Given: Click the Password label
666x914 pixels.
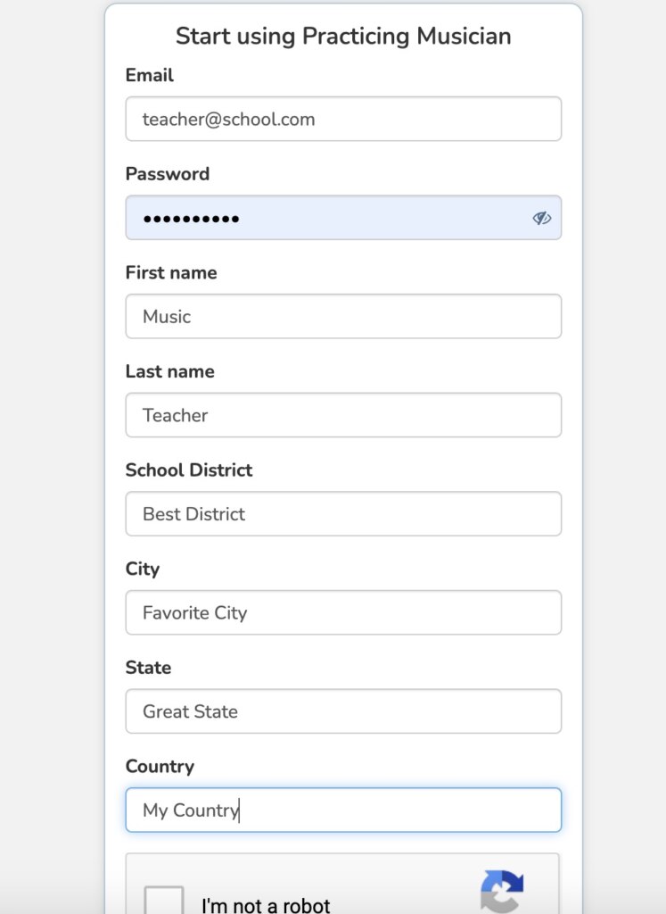Looking at the screenshot, I should click(168, 174).
